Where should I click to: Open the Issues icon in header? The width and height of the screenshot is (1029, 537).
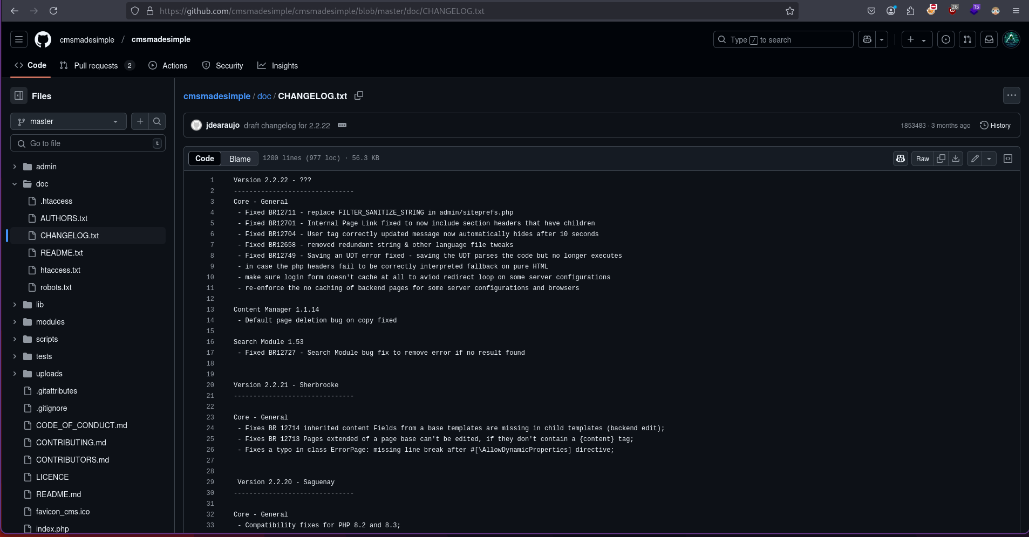pos(946,39)
